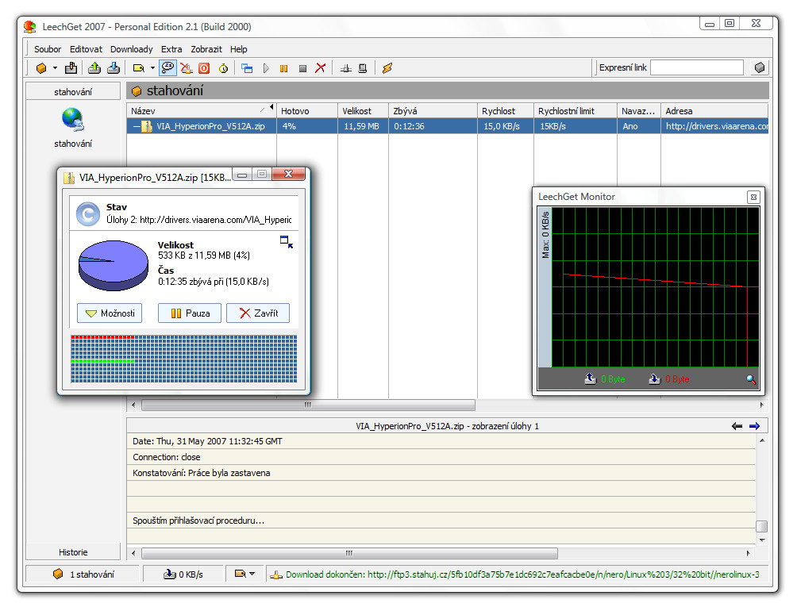Toggle the sleep mode bubble icon
This screenshot has width=797, height=607.
coord(167,68)
